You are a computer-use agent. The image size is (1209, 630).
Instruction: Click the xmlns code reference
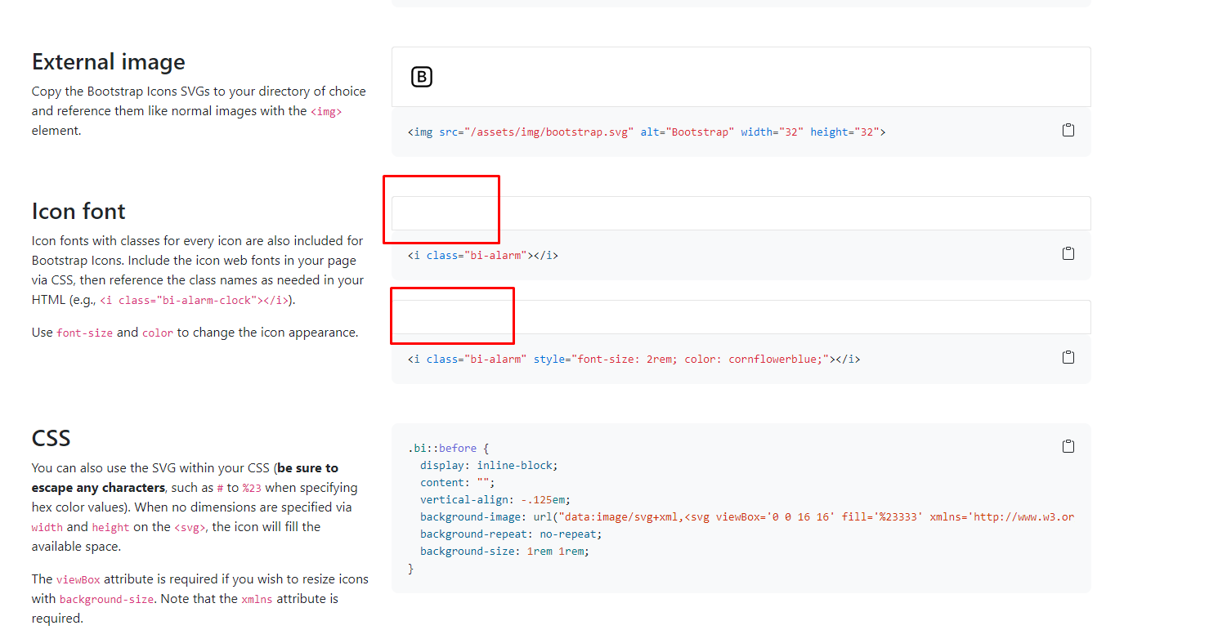(x=257, y=598)
